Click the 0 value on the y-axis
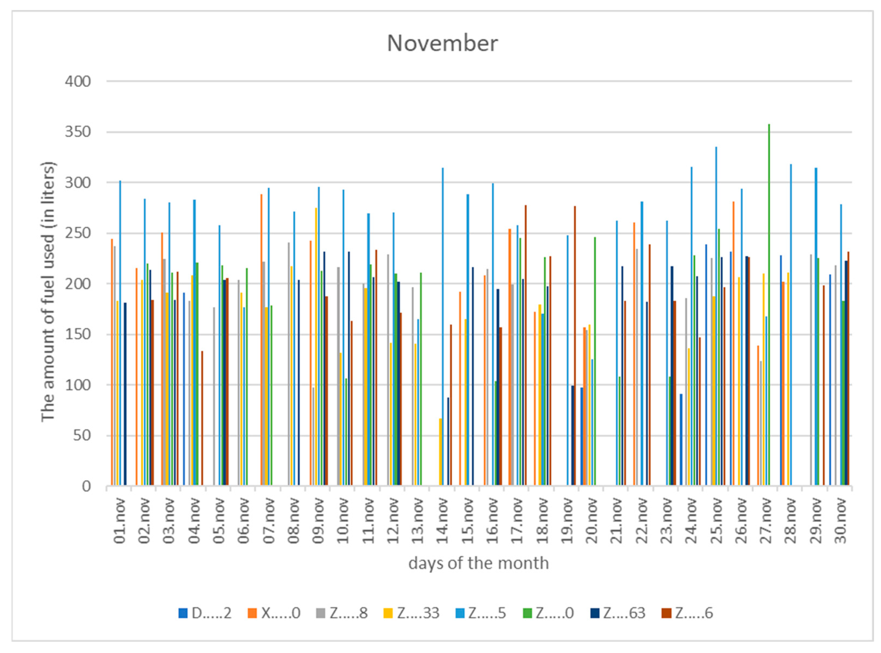Image resolution: width=881 pixels, height=653 pixels. click(x=86, y=486)
